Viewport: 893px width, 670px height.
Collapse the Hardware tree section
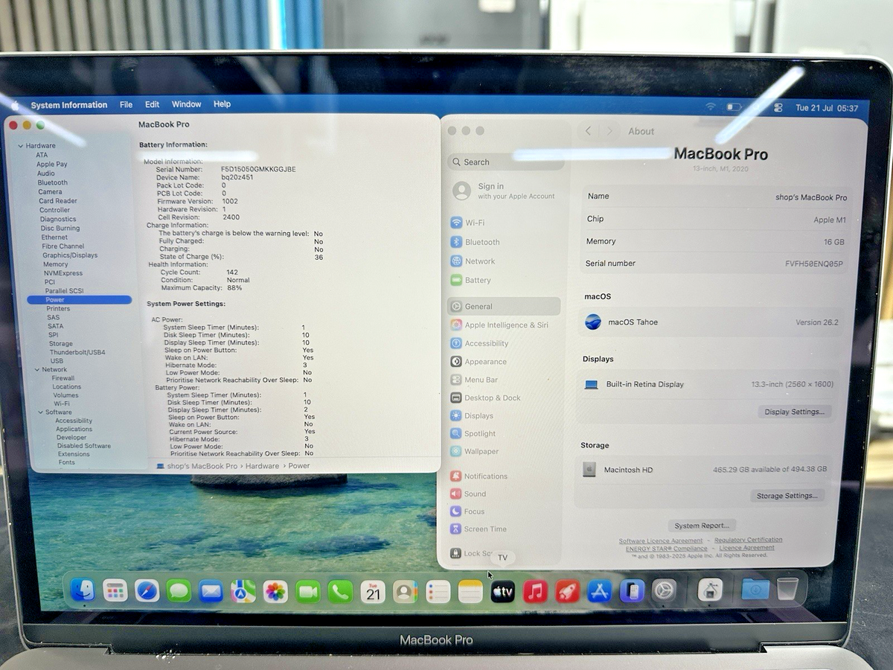click(20, 146)
